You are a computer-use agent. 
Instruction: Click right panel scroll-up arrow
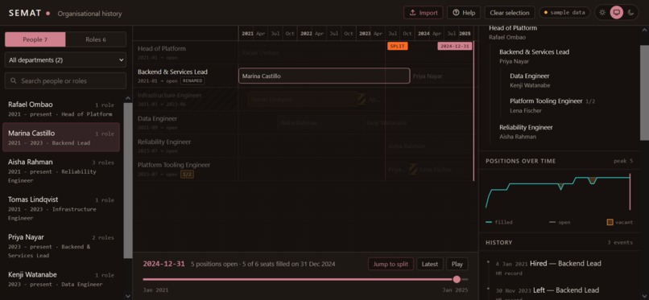pyautogui.click(x=644, y=30)
